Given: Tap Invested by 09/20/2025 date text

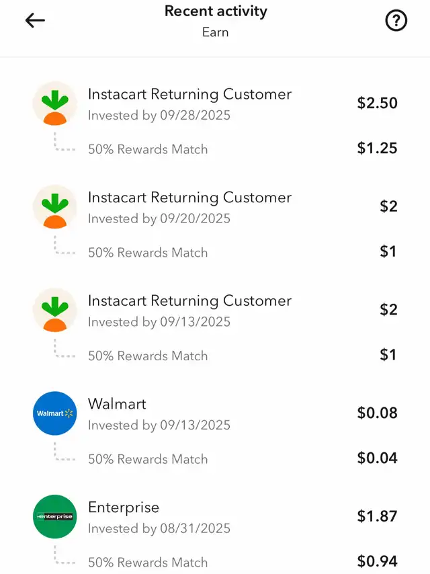Looking at the screenshot, I should point(159,218).
